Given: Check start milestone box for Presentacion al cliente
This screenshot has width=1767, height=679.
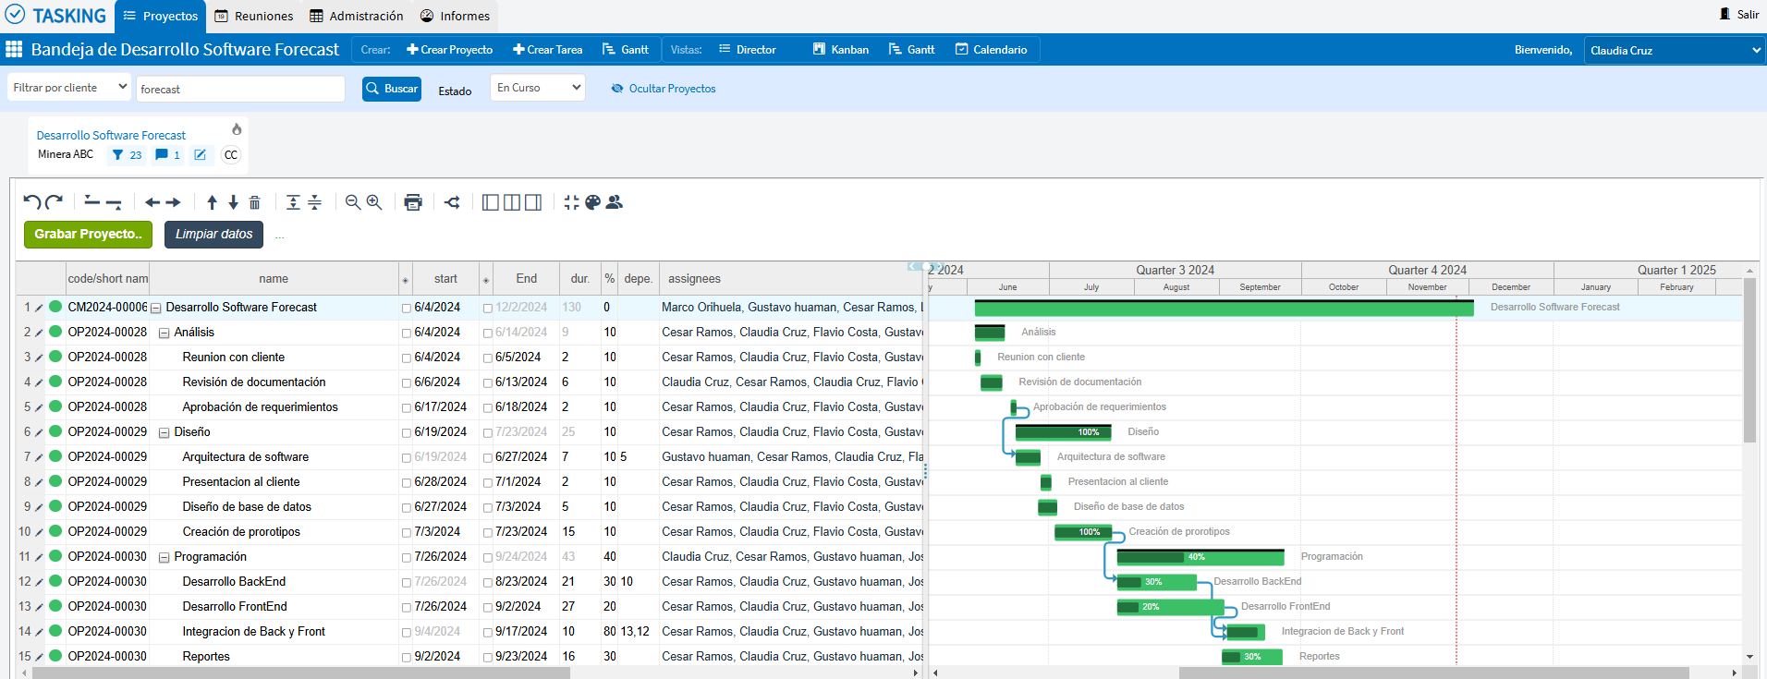Looking at the screenshot, I should [407, 483].
